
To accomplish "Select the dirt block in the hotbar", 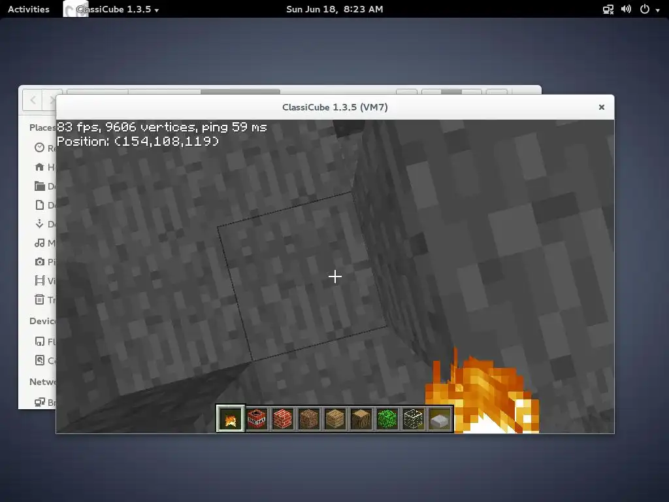I will pyautogui.click(x=309, y=419).
